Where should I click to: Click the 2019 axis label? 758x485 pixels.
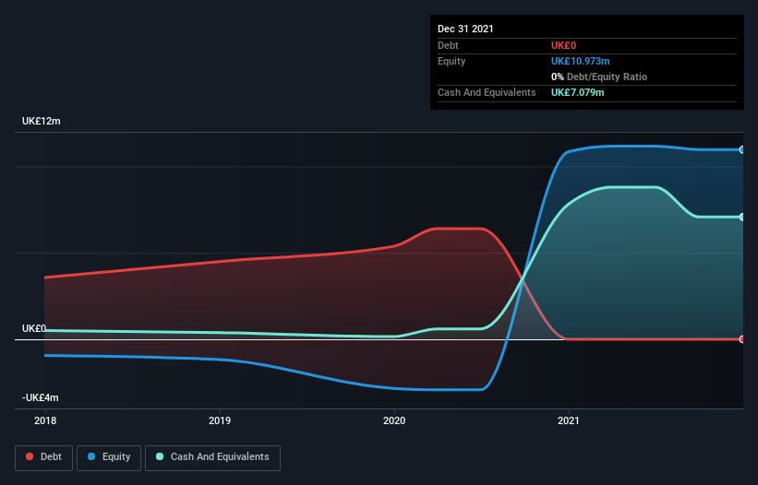pyautogui.click(x=220, y=420)
